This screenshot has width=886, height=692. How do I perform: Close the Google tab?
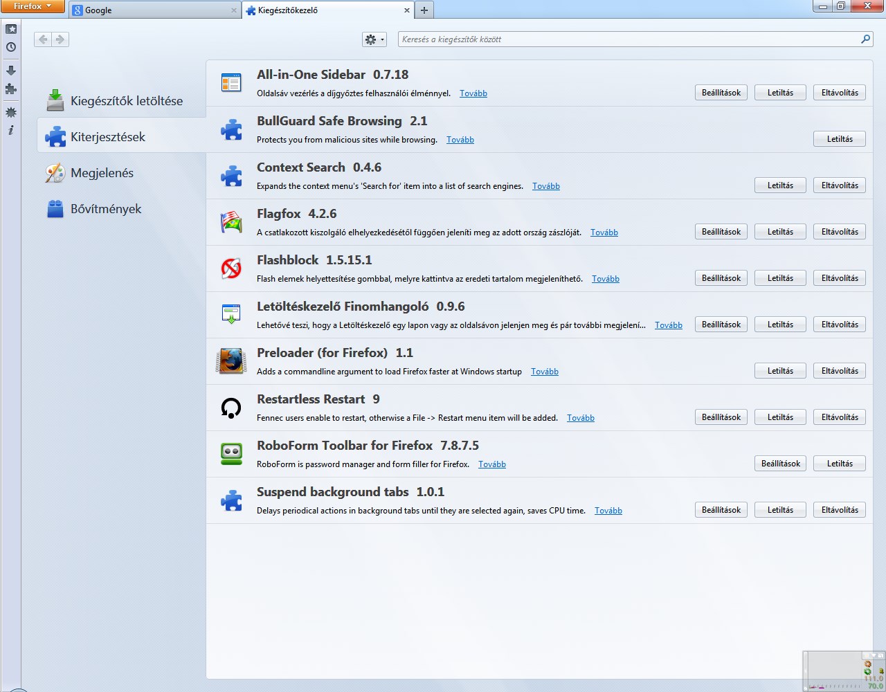tap(233, 10)
